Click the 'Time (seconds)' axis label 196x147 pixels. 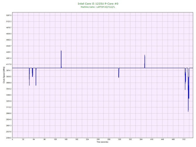(102, 142)
